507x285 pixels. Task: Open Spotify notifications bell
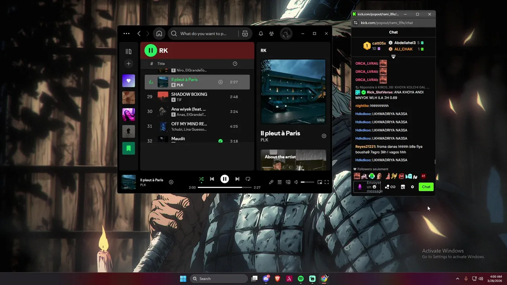[261, 34]
